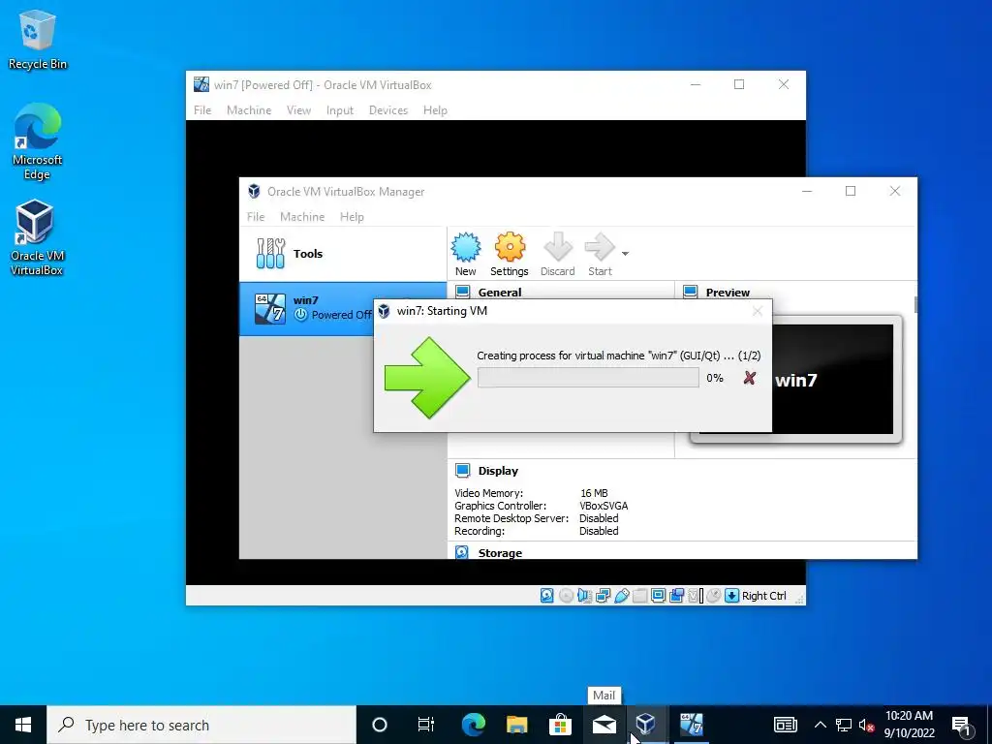Image resolution: width=992 pixels, height=744 pixels.
Task: Click CPU virtualization status icon in VM window
Action: pos(695,596)
